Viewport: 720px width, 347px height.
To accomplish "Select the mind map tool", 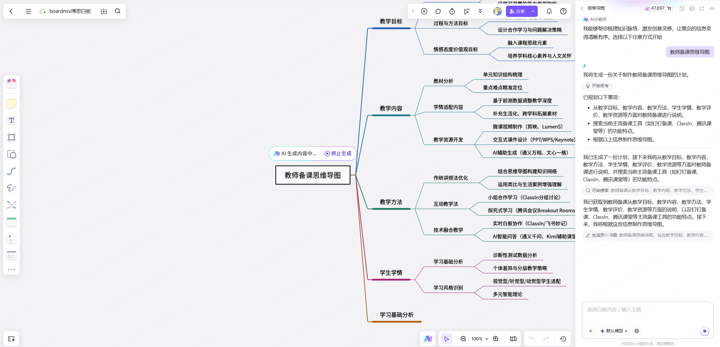I will click(12, 205).
